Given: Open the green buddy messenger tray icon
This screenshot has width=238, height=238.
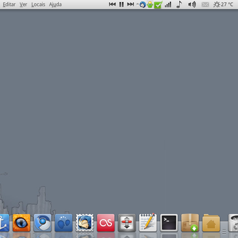Looking at the screenshot, I should tap(150, 5).
